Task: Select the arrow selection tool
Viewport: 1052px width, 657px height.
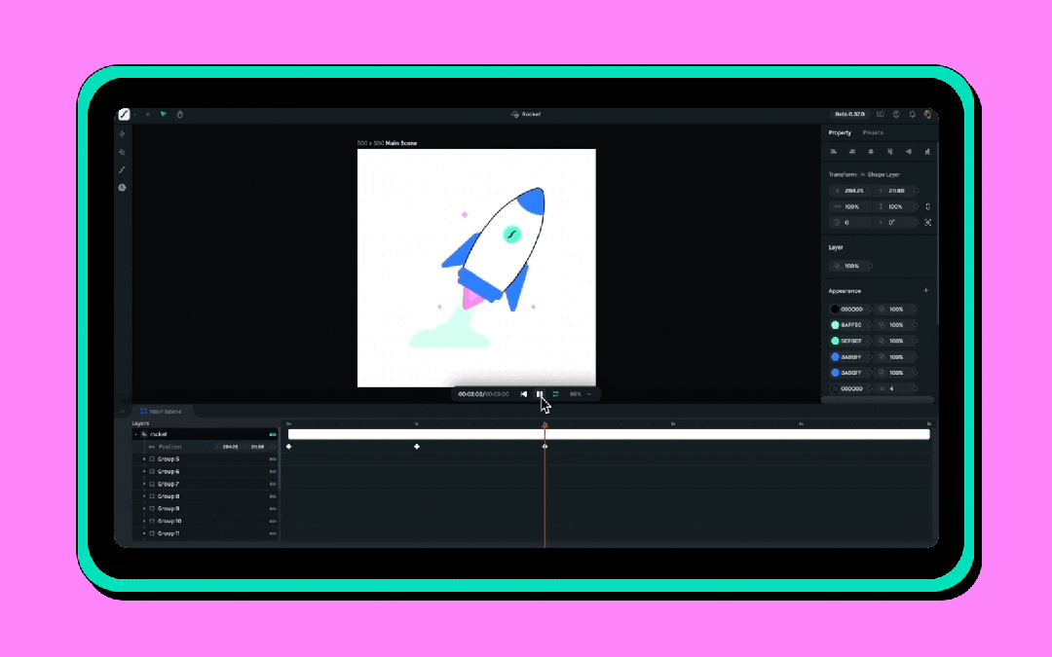Action: point(164,115)
